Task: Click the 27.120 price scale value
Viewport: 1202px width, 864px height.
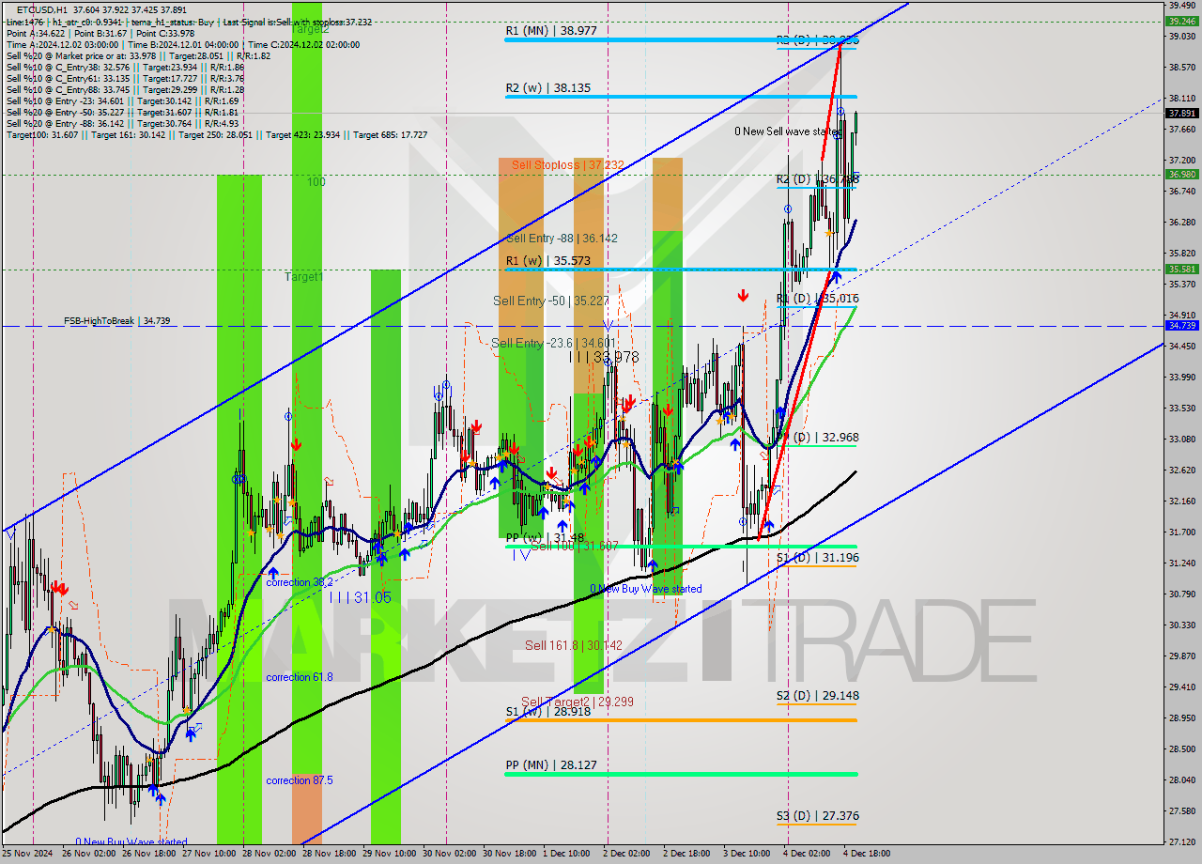Action: pos(1181,841)
